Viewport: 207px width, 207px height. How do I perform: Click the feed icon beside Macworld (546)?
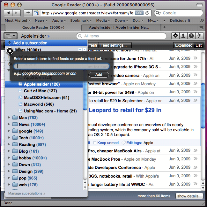point(20,104)
